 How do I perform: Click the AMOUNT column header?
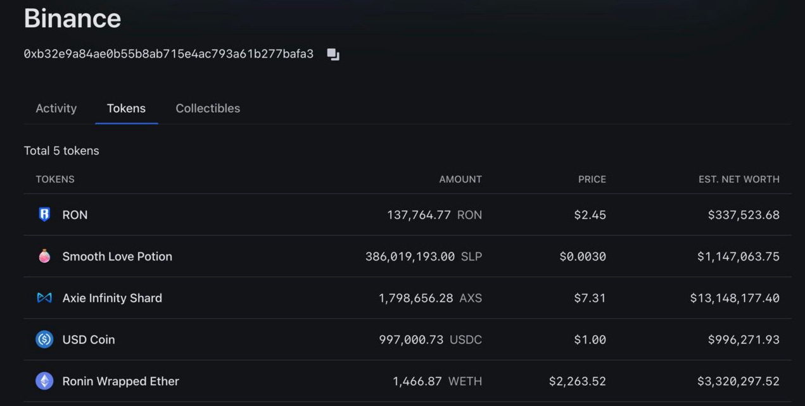(460, 180)
